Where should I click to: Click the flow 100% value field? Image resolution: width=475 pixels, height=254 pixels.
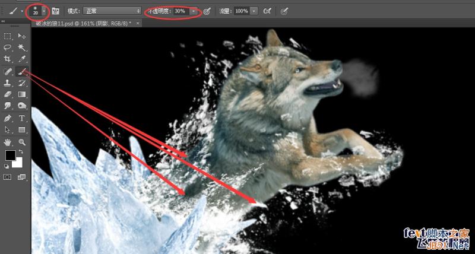coord(242,11)
